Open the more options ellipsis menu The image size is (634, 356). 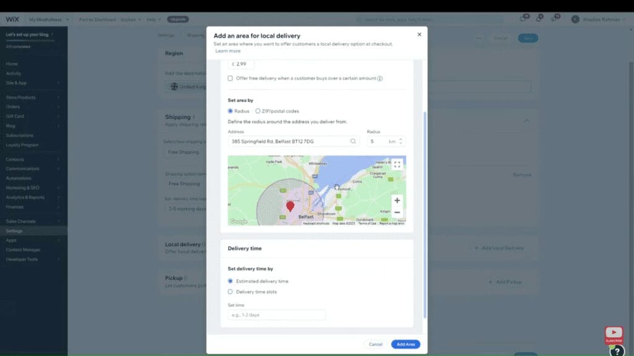(479, 38)
